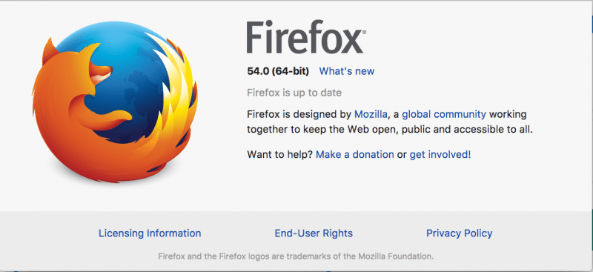The height and width of the screenshot is (272, 593).
Task: Click the large Firefox wordmark title
Action: [x=305, y=38]
